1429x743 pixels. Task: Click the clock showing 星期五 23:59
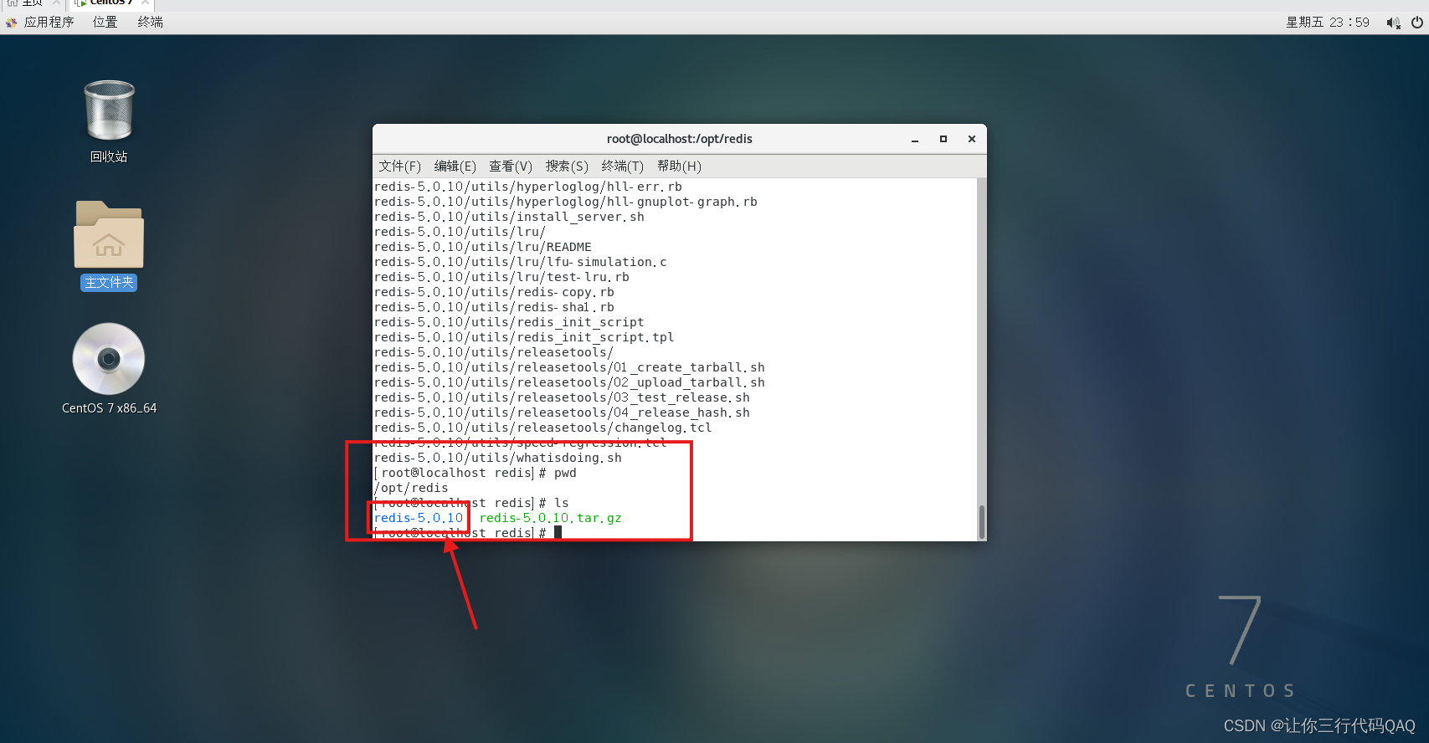click(x=1328, y=23)
